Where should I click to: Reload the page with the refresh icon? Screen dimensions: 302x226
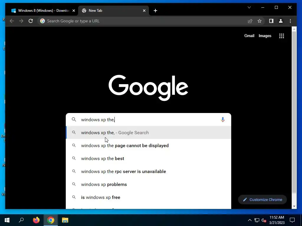click(31, 21)
